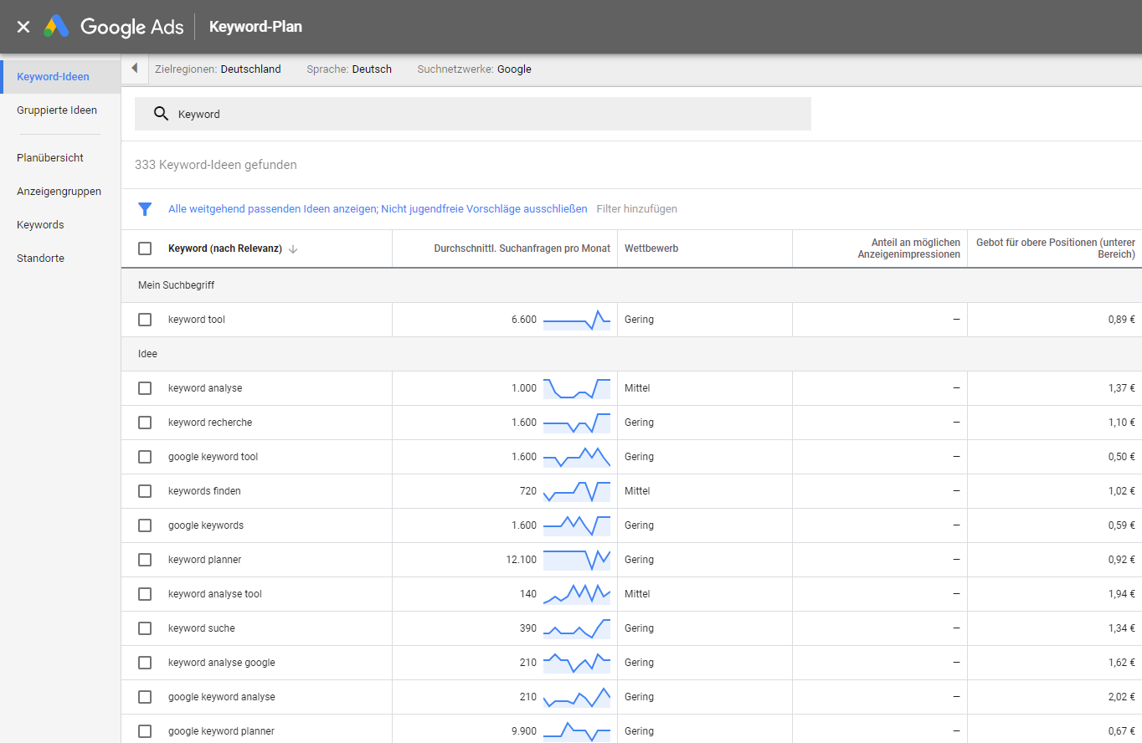Check the box for google keywords
Image resolution: width=1142 pixels, height=743 pixels.
(145, 525)
